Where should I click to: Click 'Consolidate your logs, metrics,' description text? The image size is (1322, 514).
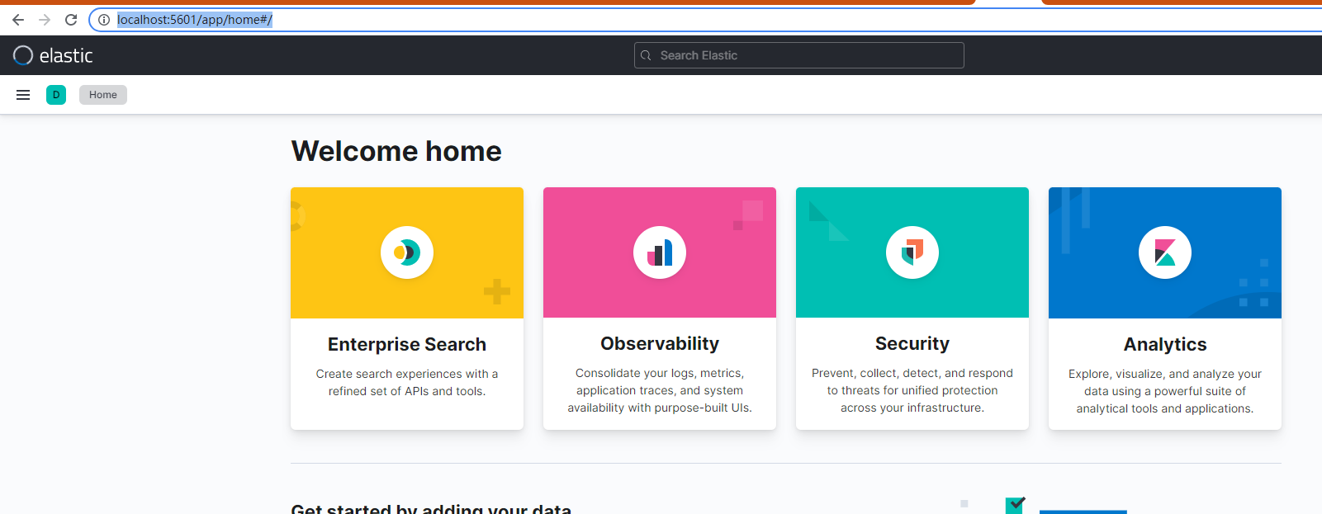[x=660, y=373]
